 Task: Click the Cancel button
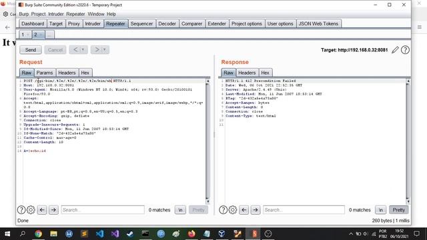tap(55, 50)
